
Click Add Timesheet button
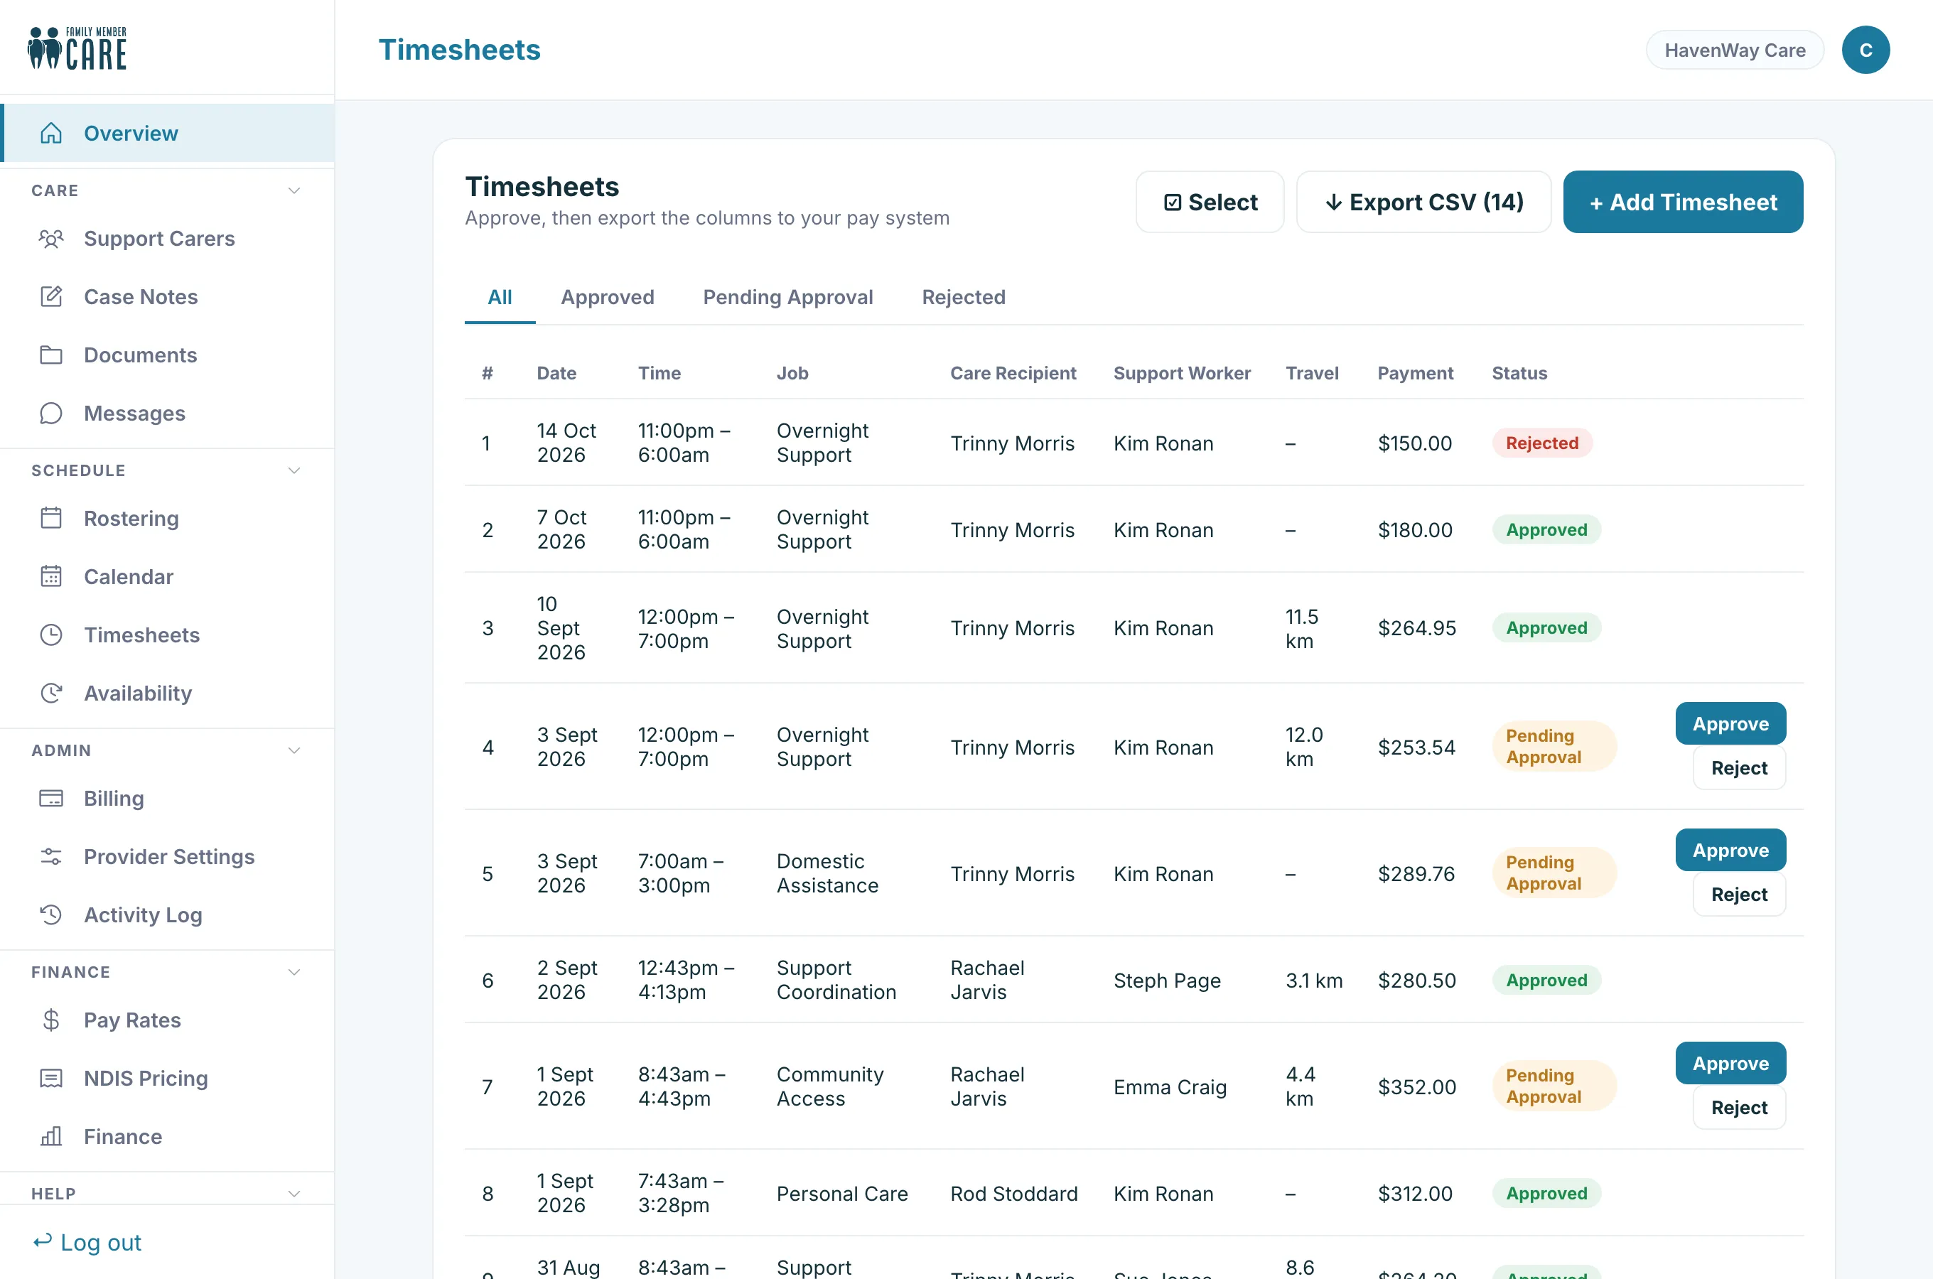click(x=1683, y=202)
